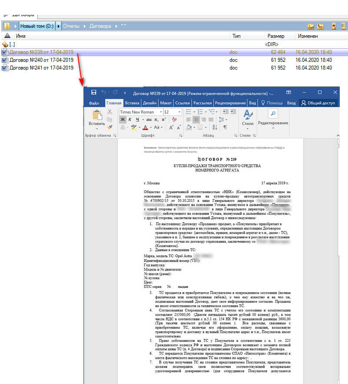Expand the font size dropdown arrow
348x384 pixels.
click(x=179, y=112)
